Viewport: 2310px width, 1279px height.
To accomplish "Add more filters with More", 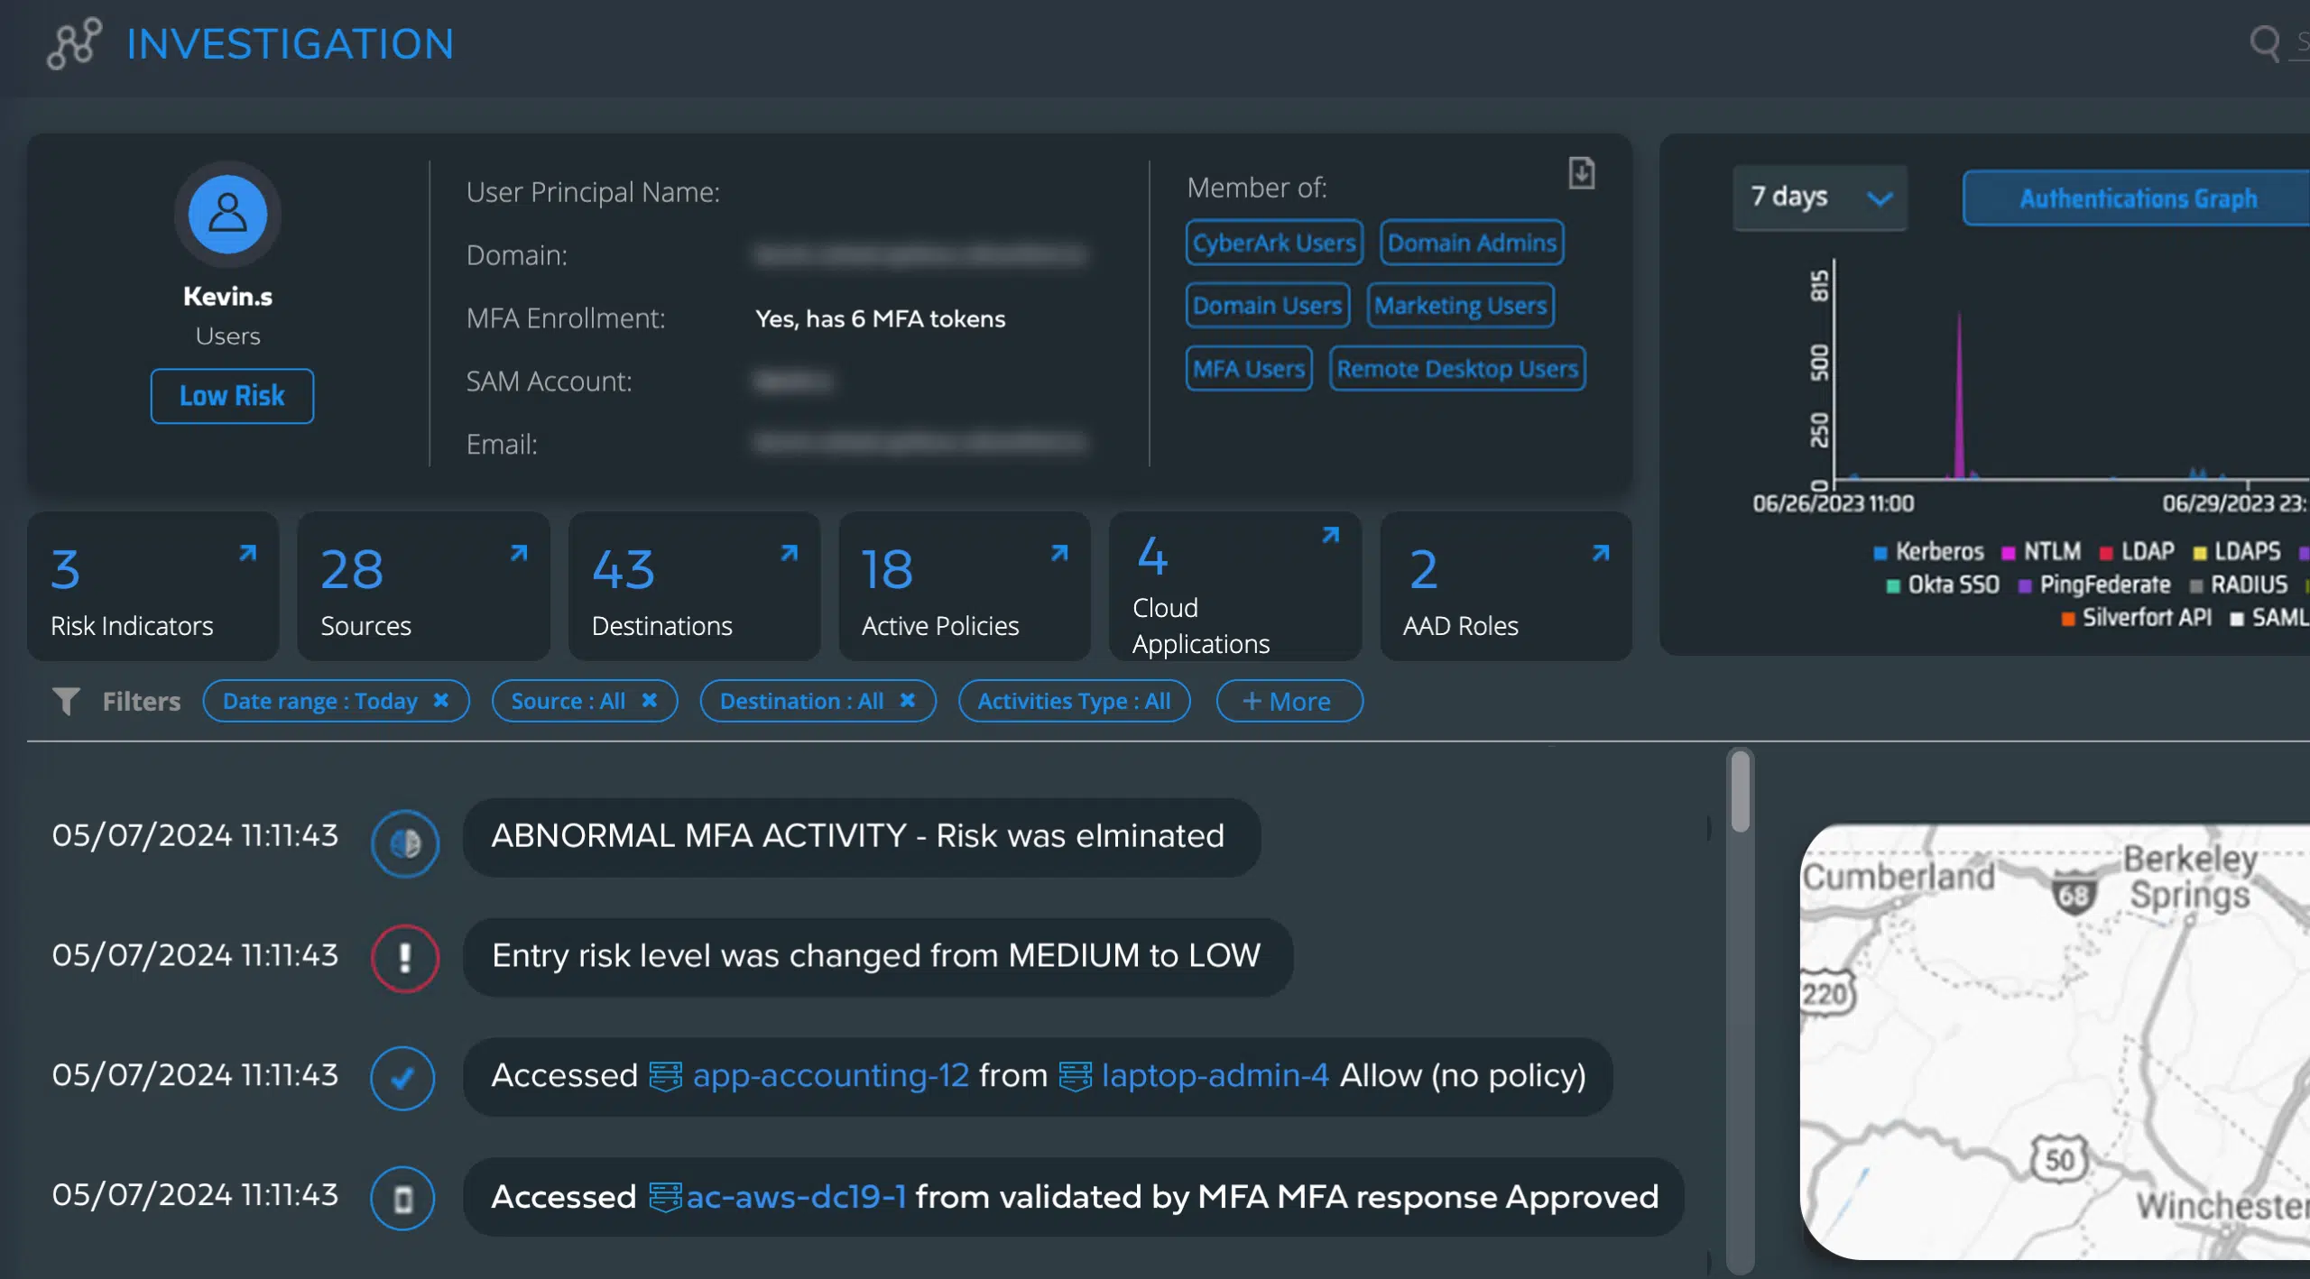I will click(x=1289, y=701).
